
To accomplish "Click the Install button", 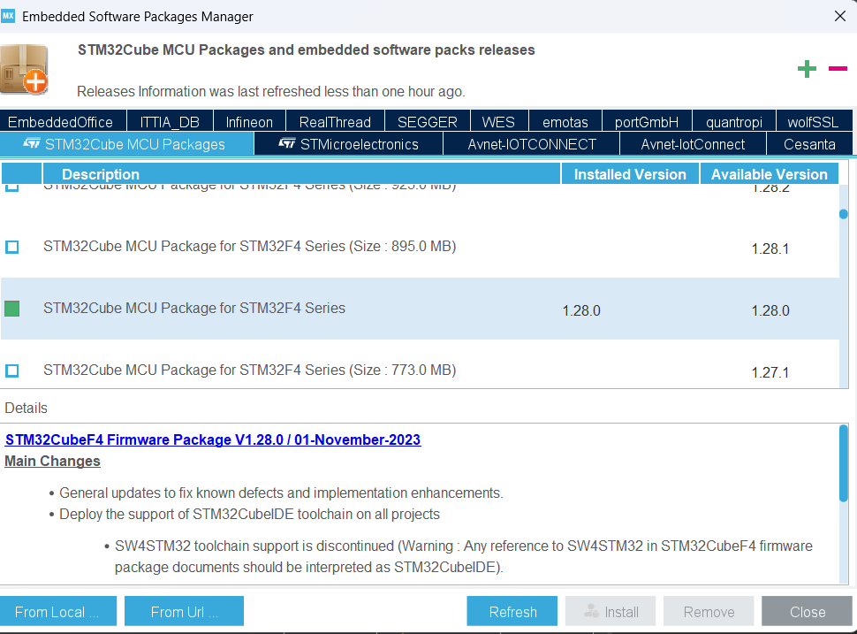I will click(611, 611).
